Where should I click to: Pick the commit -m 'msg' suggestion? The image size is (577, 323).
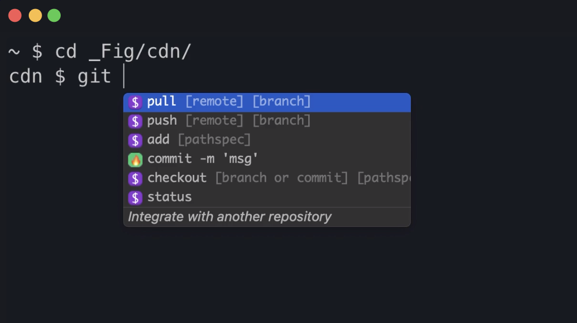click(x=202, y=159)
